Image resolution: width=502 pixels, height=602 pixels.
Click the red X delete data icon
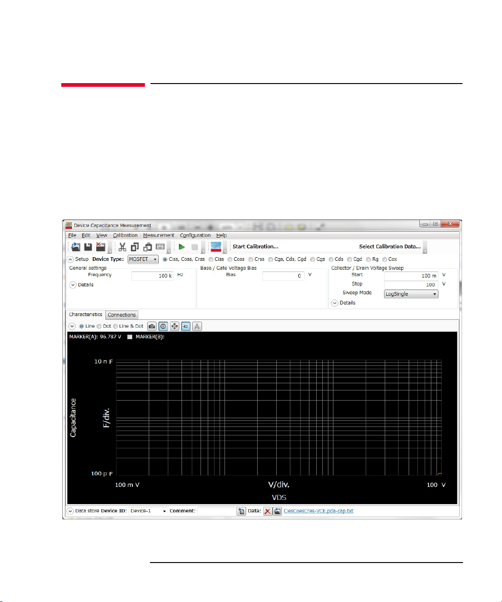coord(267,511)
